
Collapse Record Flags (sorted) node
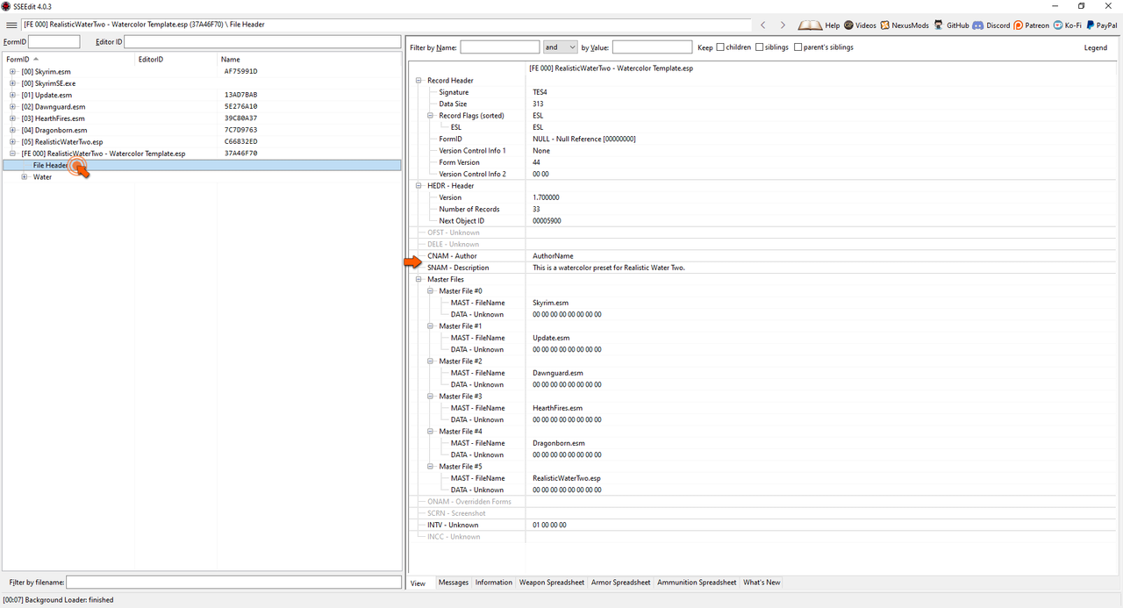[x=431, y=116]
